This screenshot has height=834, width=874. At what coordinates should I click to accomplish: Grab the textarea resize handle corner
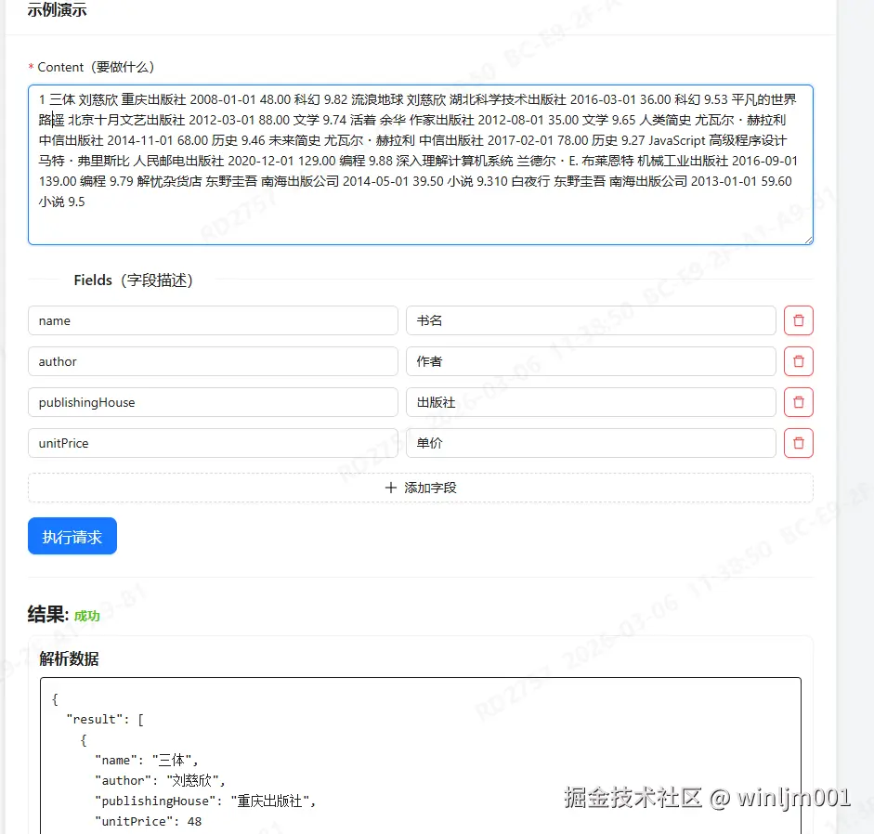pyautogui.click(x=808, y=240)
